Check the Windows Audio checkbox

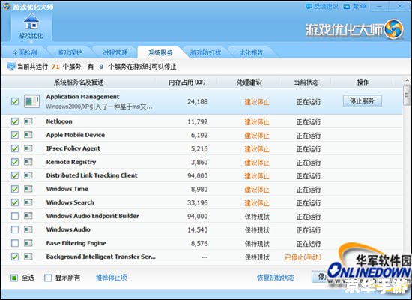[15, 229]
